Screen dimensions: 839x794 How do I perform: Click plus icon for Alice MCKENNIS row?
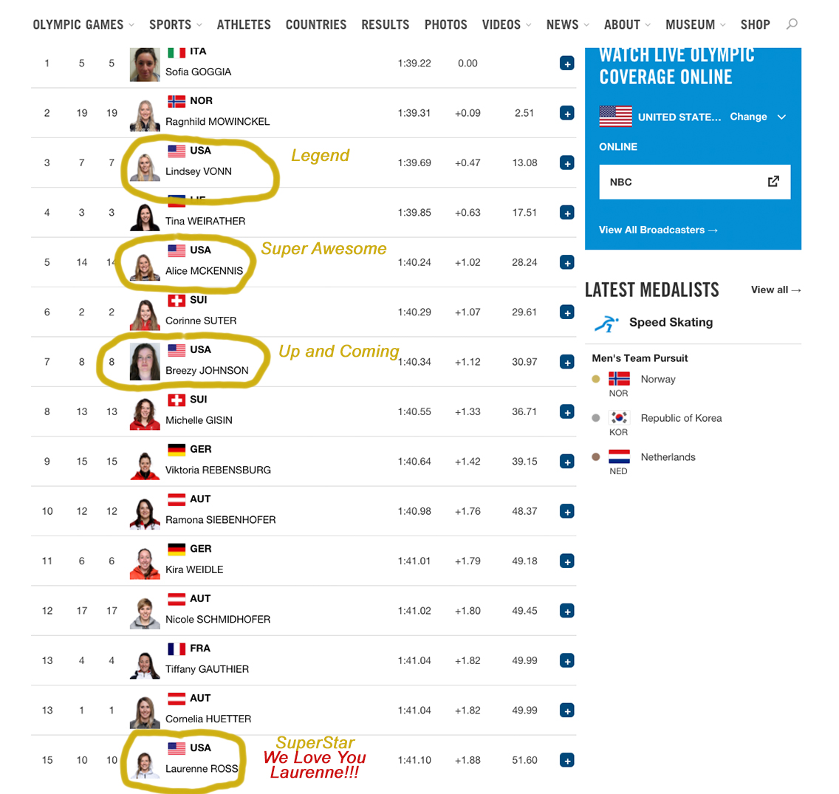[x=566, y=262]
